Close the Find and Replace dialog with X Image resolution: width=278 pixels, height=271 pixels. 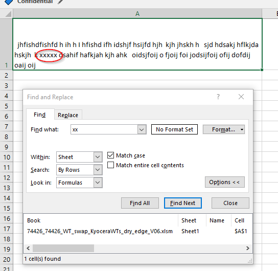[241, 97]
